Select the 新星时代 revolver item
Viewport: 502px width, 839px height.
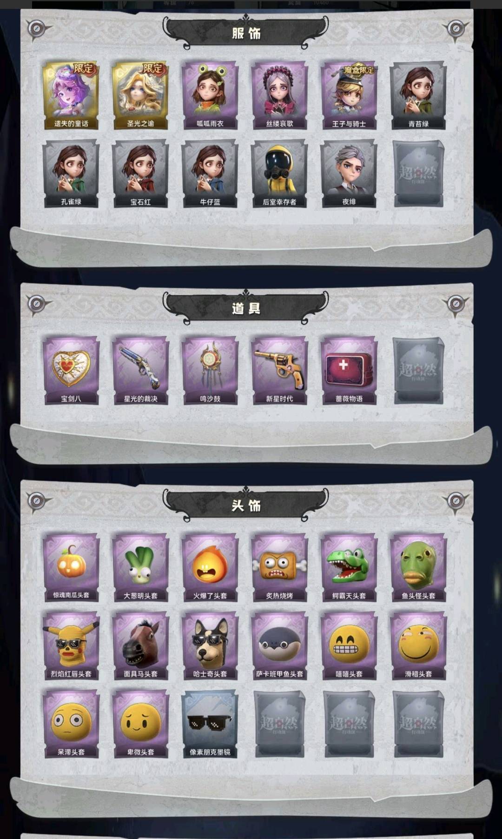coord(279,370)
